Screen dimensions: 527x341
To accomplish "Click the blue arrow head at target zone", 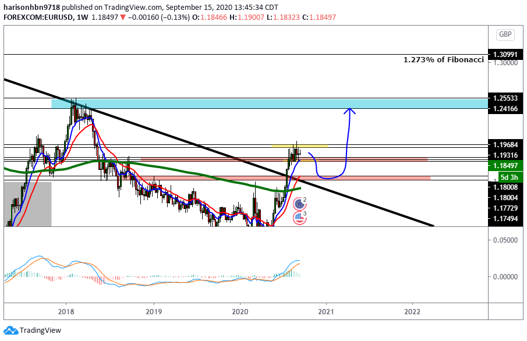I will tap(349, 111).
